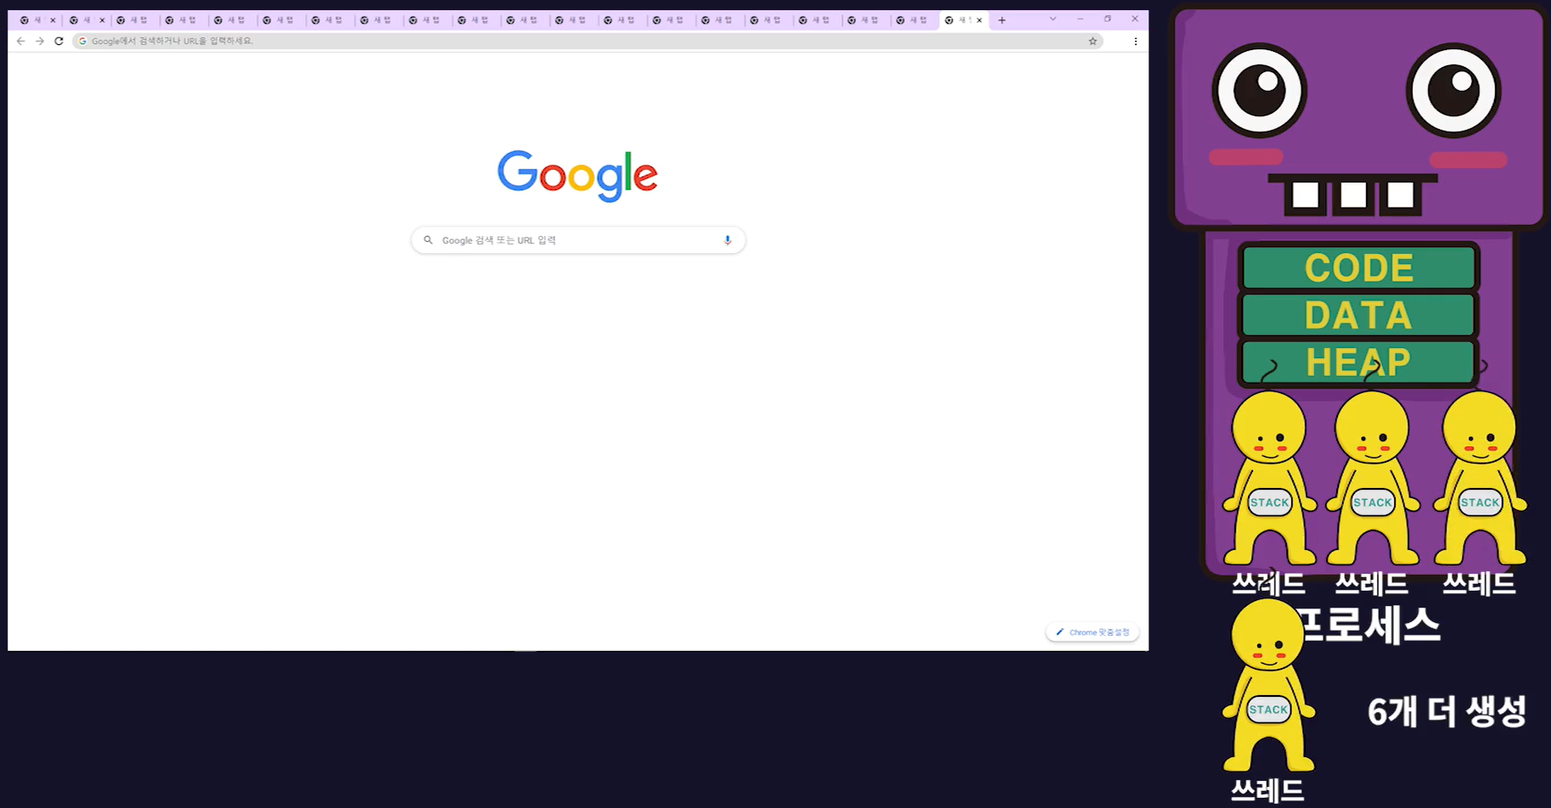Viewport: 1551px width, 808px height.
Task: Start voice search with the microphone icon
Action: pos(728,240)
